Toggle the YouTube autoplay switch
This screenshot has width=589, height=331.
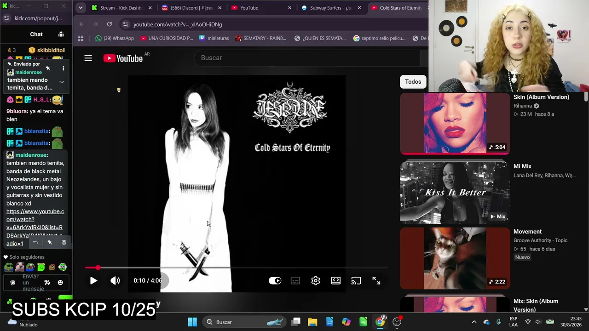tap(275, 280)
